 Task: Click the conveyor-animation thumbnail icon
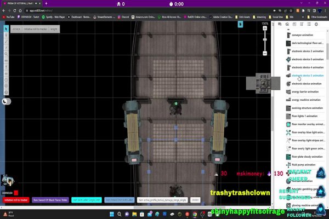288,35
